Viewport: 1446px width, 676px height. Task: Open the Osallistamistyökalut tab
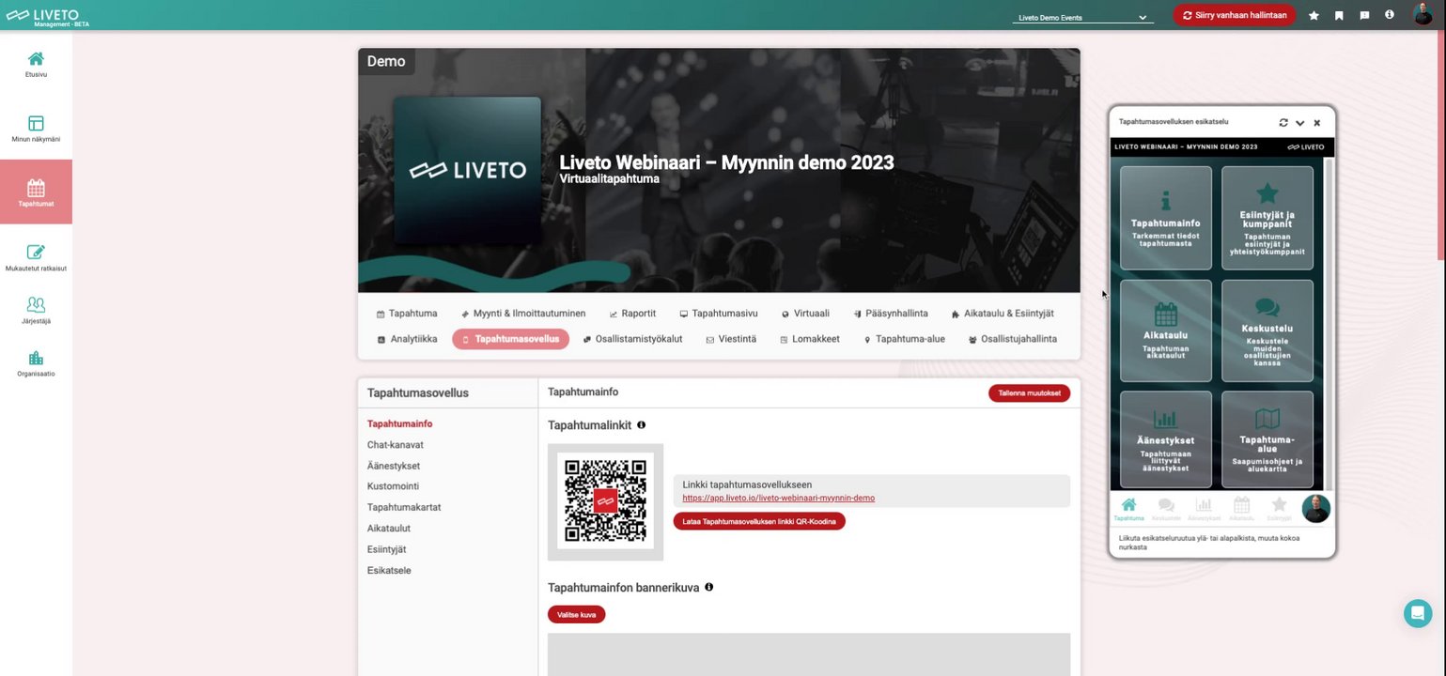632,339
